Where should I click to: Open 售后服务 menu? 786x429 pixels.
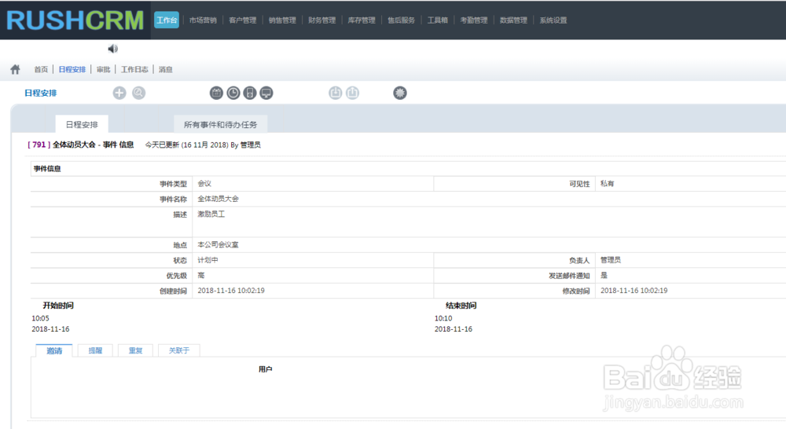pos(401,20)
